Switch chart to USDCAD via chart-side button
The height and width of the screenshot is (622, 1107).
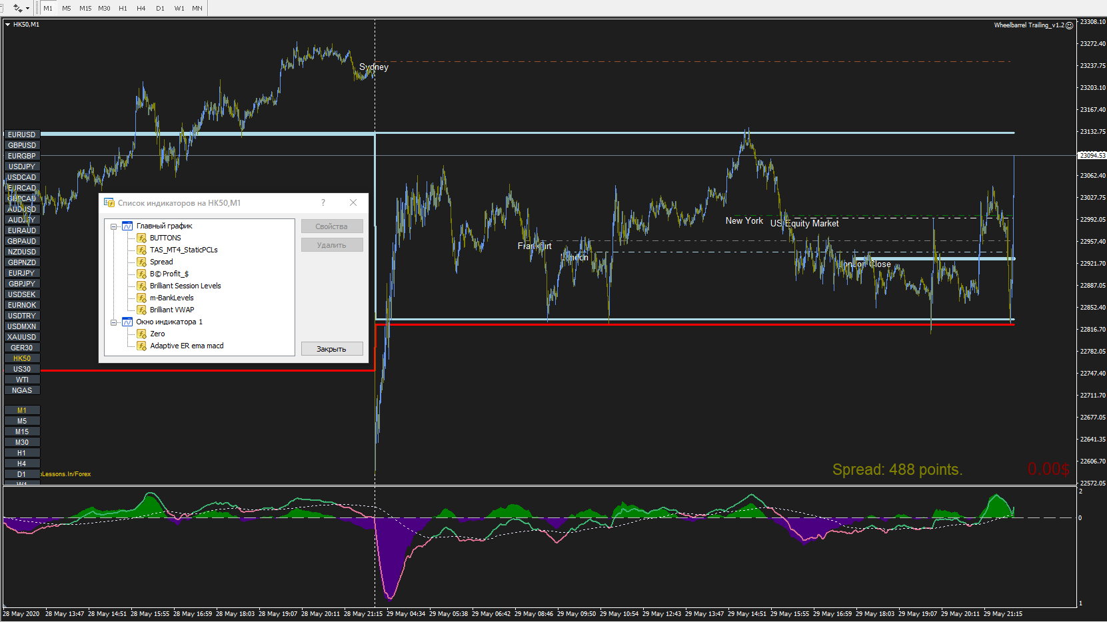(x=22, y=177)
